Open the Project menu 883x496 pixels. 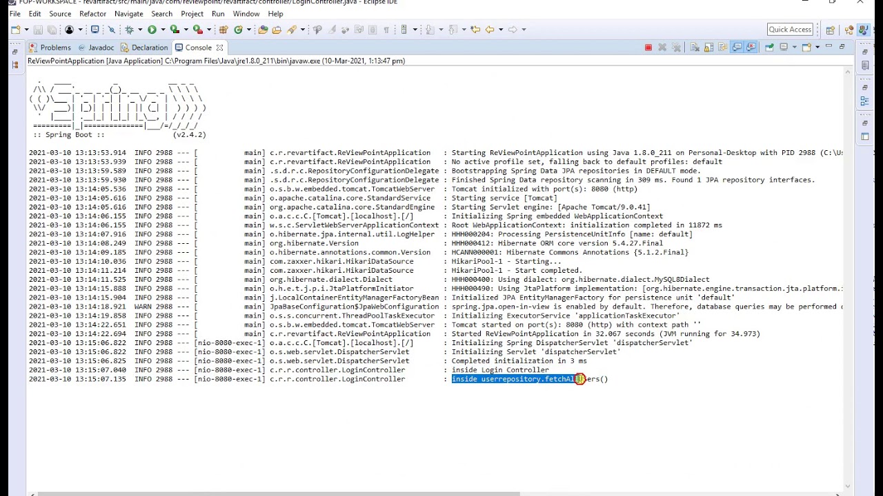pos(192,14)
